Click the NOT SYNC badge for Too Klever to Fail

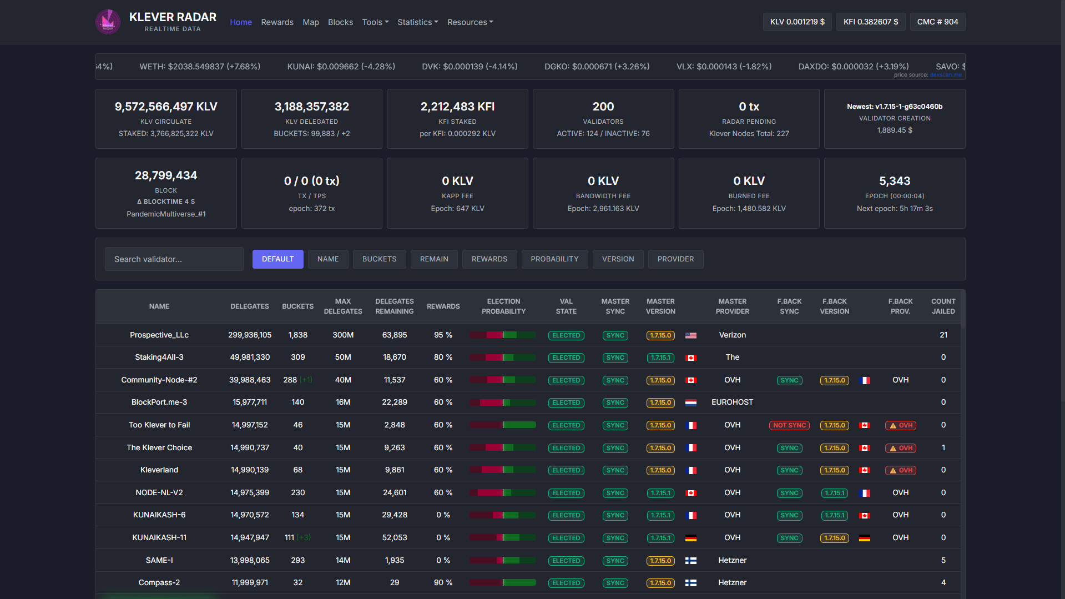(789, 425)
